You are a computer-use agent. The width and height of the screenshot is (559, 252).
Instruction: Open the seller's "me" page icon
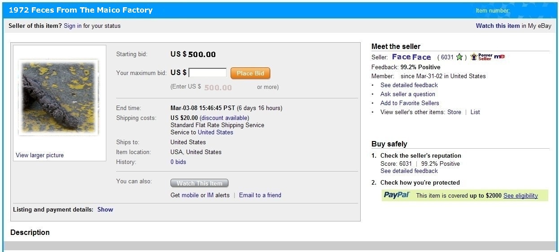[x=499, y=57]
